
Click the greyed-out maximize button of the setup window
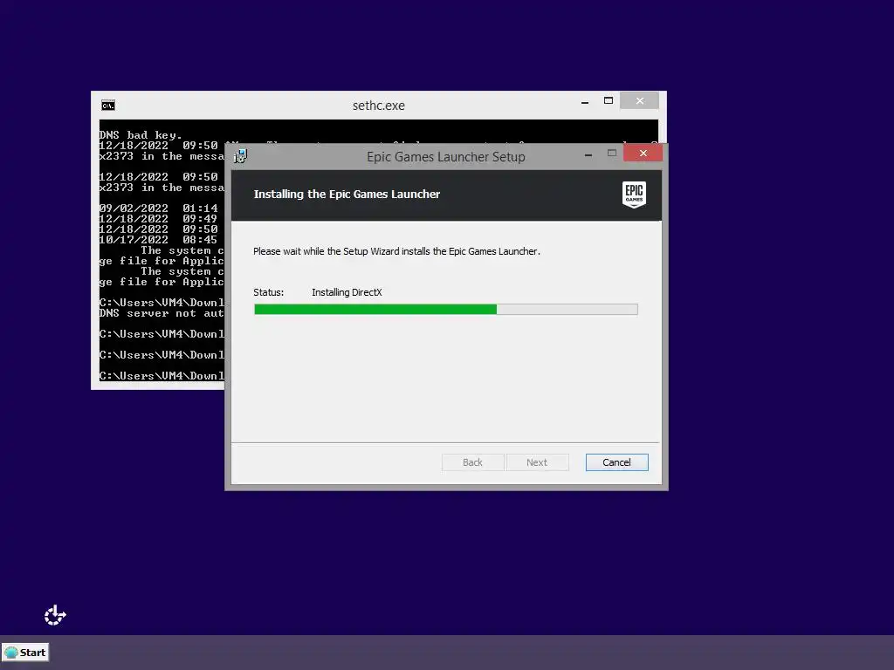612,153
